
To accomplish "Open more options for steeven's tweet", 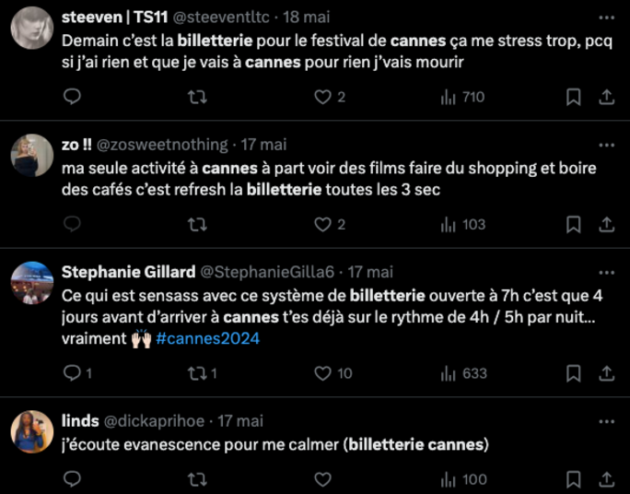I will coord(606,18).
